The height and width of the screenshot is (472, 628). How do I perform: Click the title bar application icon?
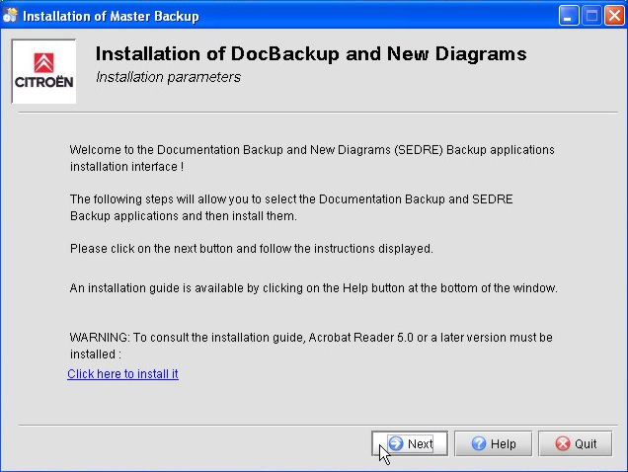[11, 16]
